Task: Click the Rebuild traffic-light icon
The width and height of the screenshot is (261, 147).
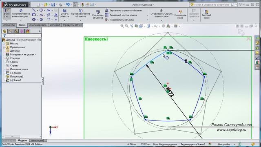Action: [82, 4]
